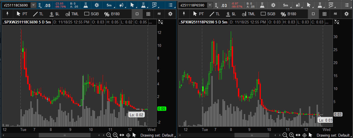Toggle symbol link clip on left chart
The width and height of the screenshot is (353, 138).
tap(40, 5)
